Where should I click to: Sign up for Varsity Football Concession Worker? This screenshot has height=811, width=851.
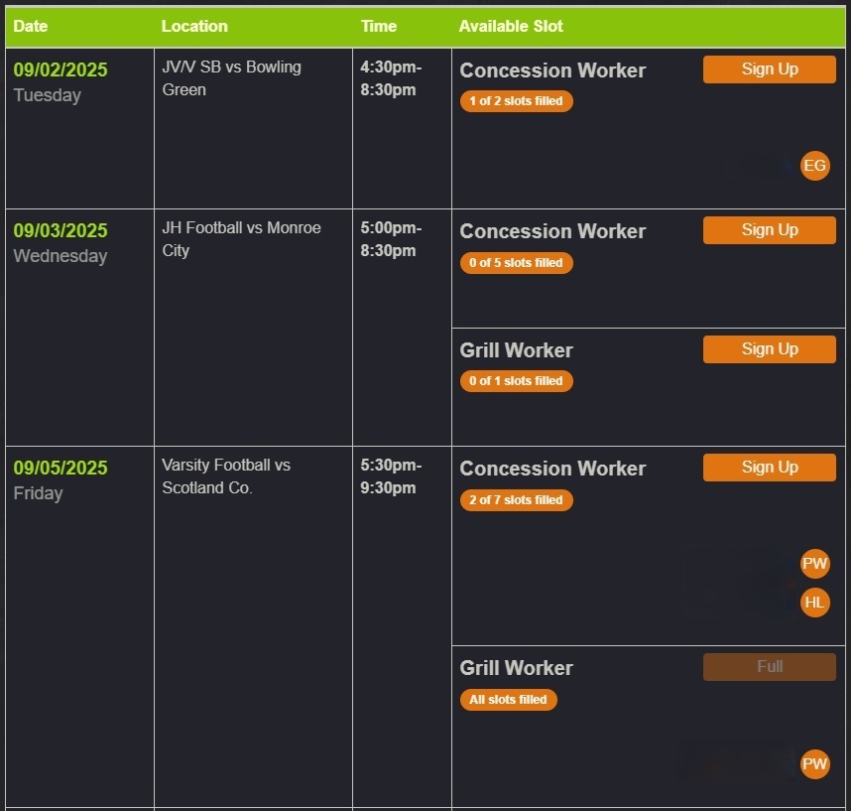[769, 467]
